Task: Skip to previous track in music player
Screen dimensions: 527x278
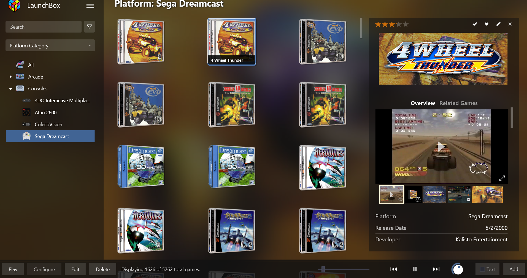Action: (x=393, y=269)
